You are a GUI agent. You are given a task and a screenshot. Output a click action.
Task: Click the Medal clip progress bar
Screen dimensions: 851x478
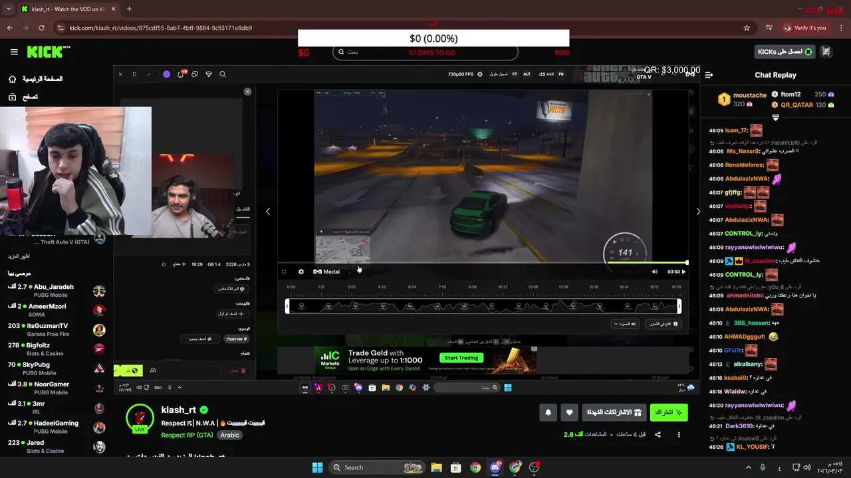coord(483,264)
